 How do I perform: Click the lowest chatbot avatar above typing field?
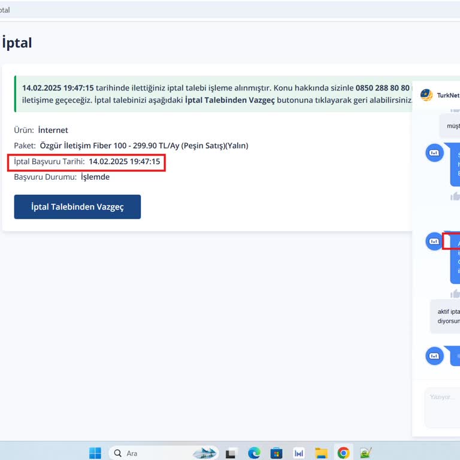pyautogui.click(x=434, y=356)
